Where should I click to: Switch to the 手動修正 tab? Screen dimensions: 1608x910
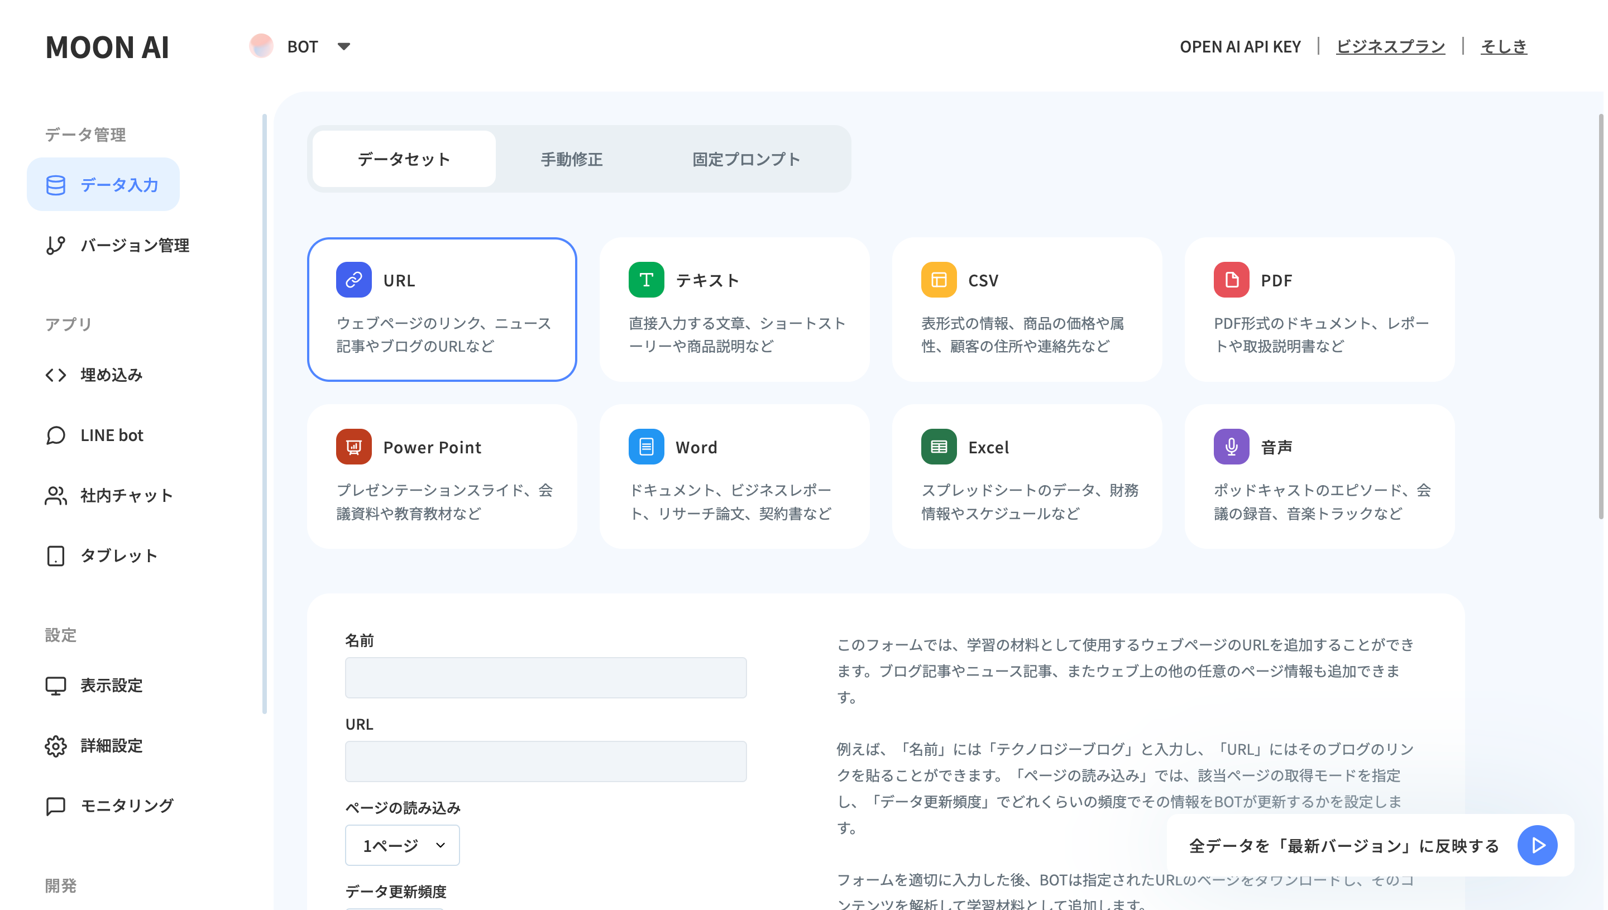[571, 159]
